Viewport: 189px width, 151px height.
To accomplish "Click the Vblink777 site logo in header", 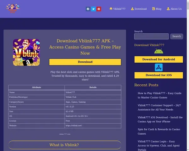I will tap(13, 8).
